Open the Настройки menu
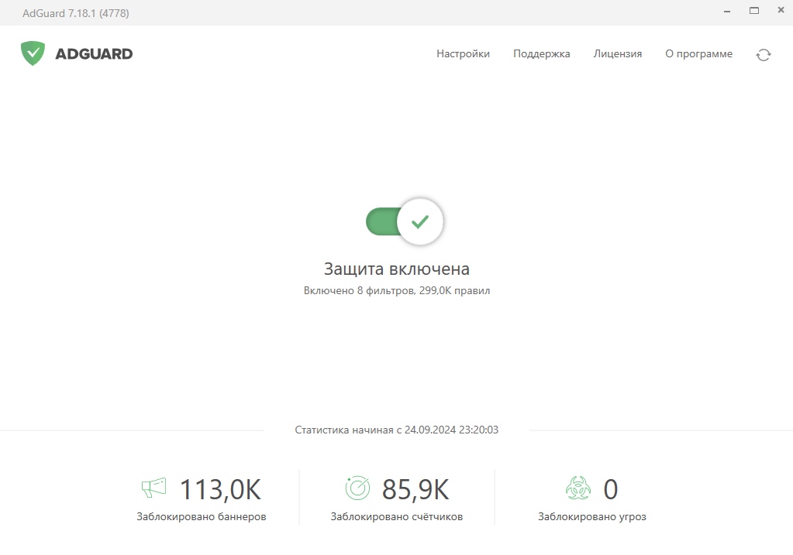The width and height of the screenshot is (793, 555). [464, 53]
